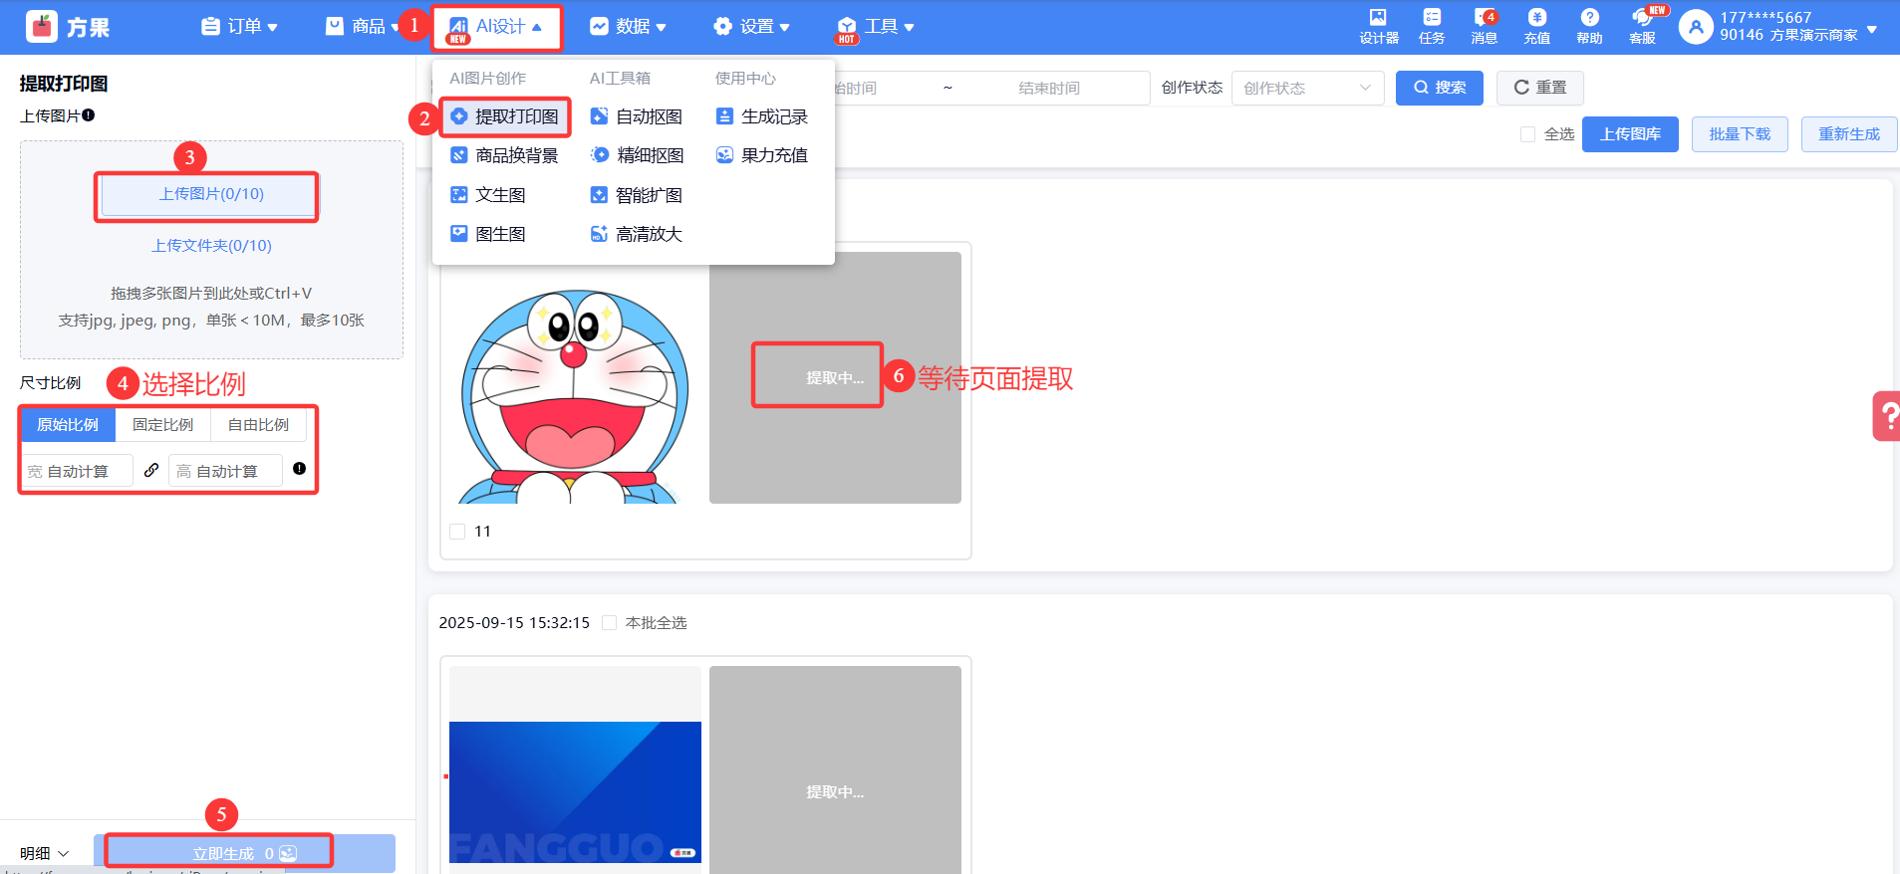Screen dimensions: 1900x874
Task: Click the 搜索 search button
Action: point(1440,88)
